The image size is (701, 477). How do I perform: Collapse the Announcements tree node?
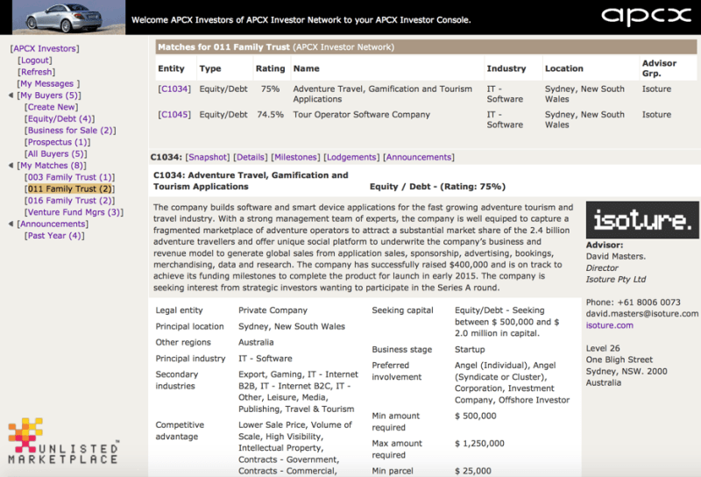(x=11, y=224)
